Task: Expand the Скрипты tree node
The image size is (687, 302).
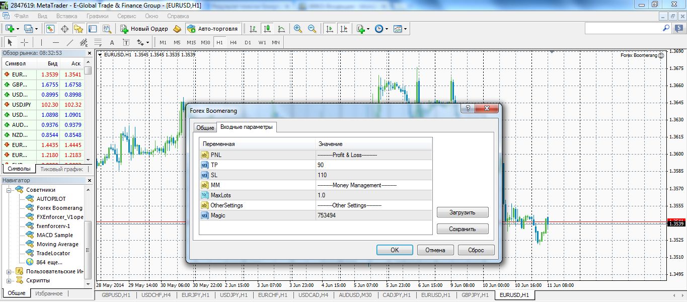Action: (9, 280)
